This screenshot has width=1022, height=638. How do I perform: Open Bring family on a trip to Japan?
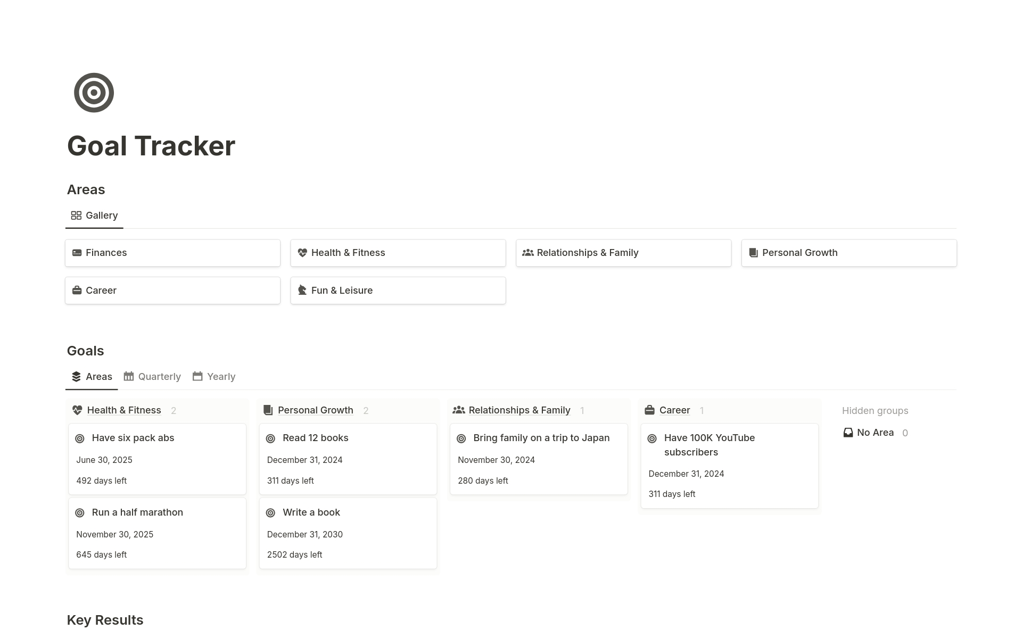pyautogui.click(x=541, y=438)
